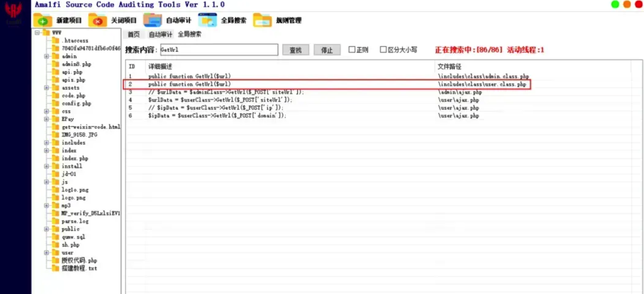
Task: Expand the js folder node
Action: coord(46,182)
